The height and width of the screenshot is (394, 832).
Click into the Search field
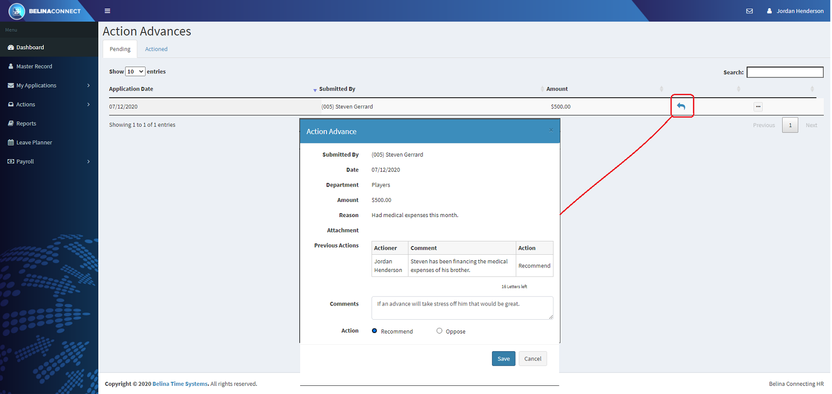pyautogui.click(x=785, y=72)
